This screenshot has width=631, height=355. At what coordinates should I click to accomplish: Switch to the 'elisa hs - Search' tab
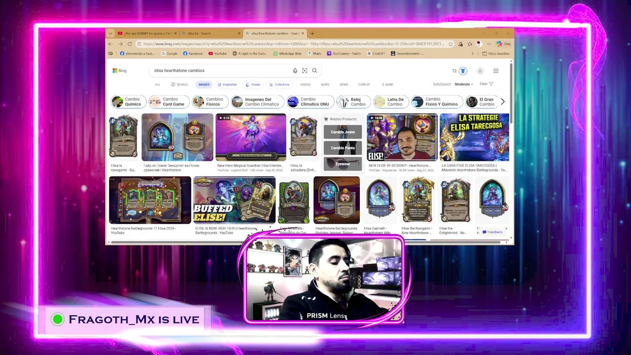pyautogui.click(x=211, y=34)
